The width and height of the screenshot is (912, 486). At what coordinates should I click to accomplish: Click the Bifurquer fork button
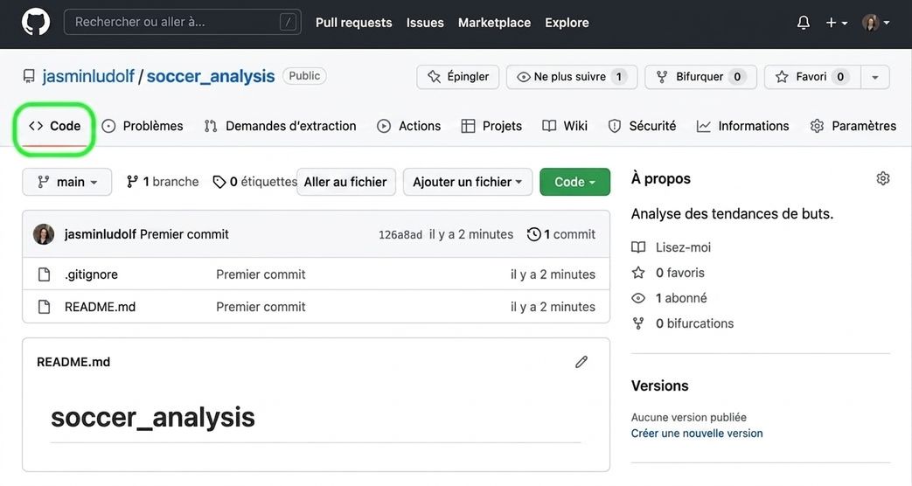700,77
